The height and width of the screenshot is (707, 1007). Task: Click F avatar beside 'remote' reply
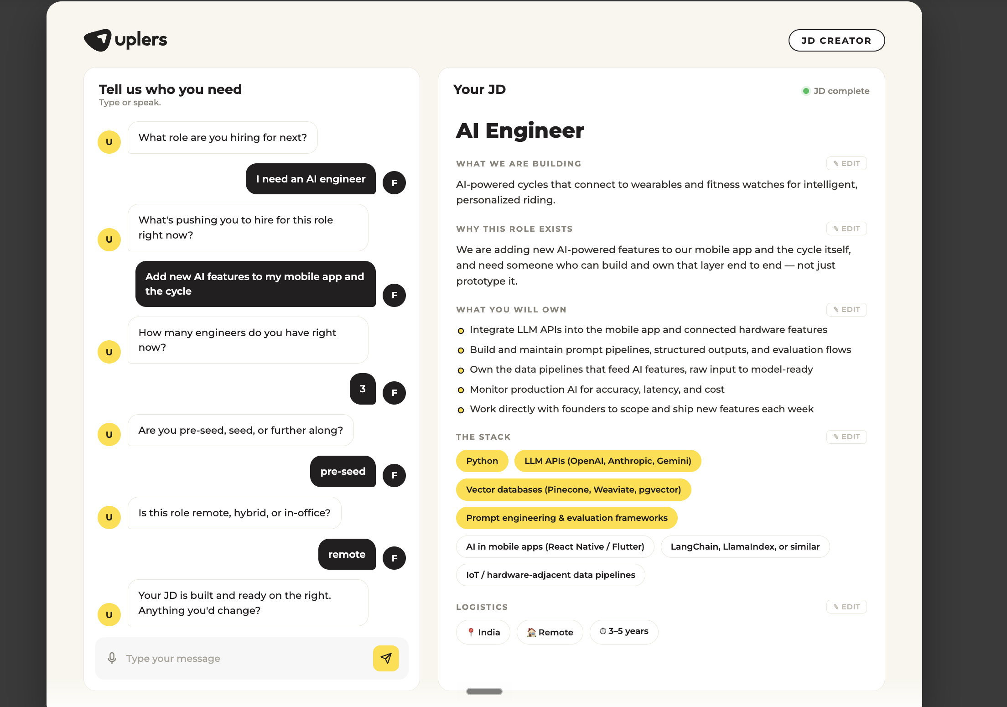pos(394,558)
